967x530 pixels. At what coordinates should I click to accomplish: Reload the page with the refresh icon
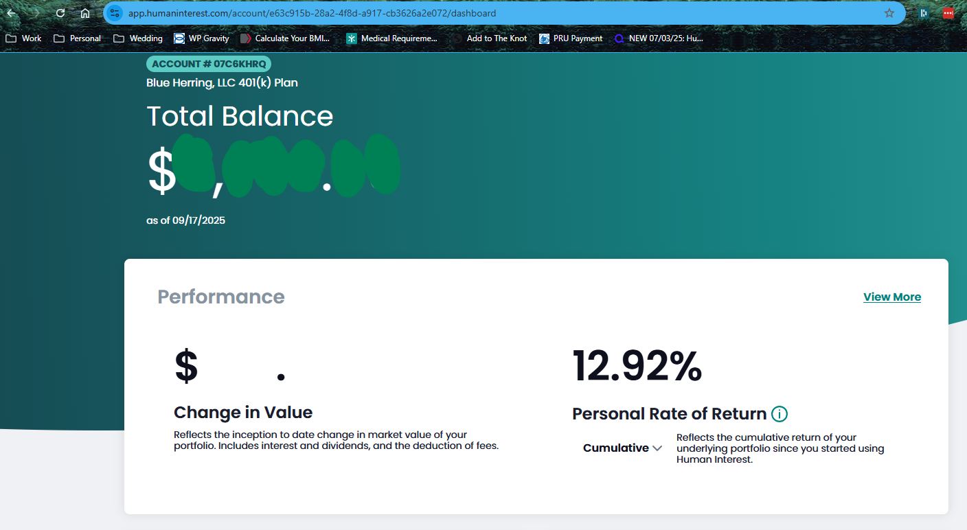[60, 13]
